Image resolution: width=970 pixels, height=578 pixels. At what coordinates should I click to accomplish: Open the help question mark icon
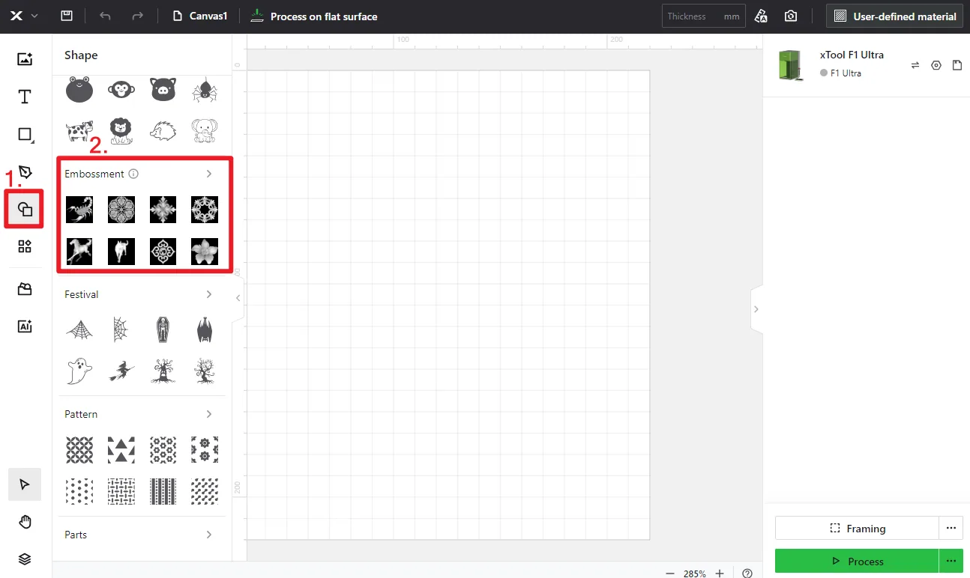(747, 574)
